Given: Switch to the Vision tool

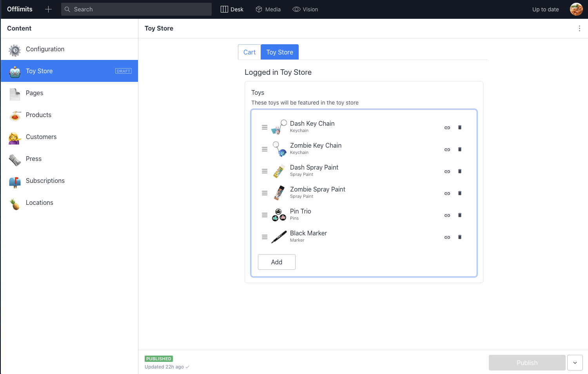Looking at the screenshot, I should [x=305, y=9].
